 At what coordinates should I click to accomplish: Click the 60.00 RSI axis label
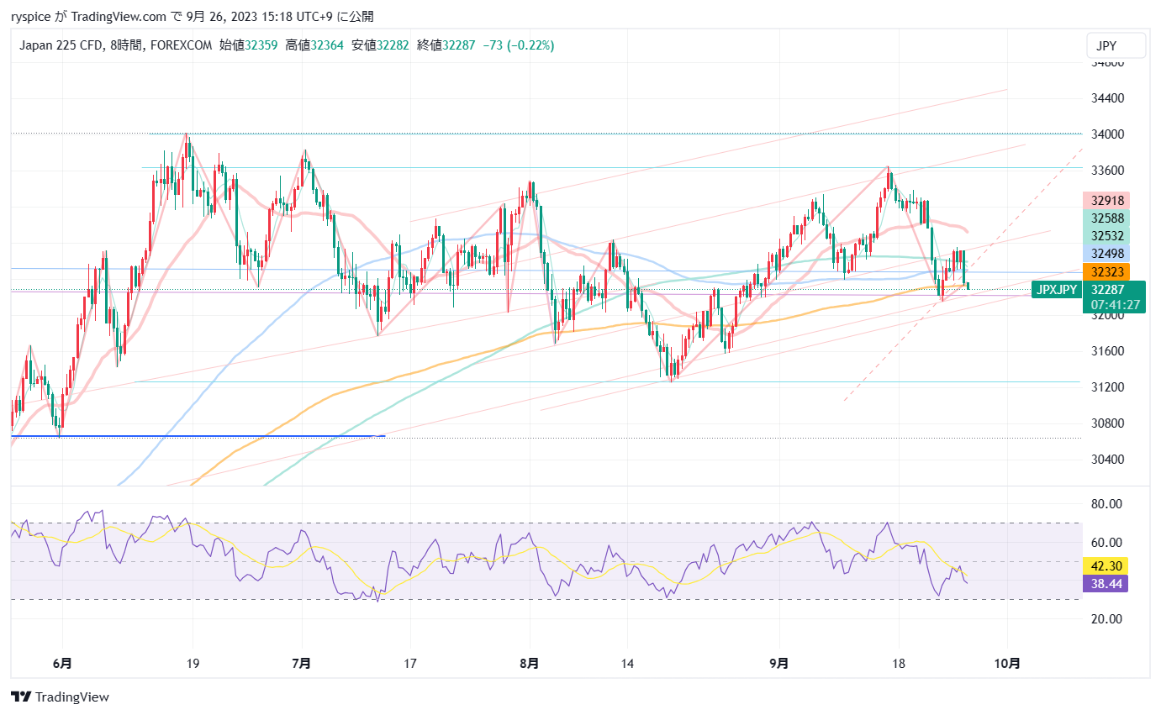coord(1106,543)
